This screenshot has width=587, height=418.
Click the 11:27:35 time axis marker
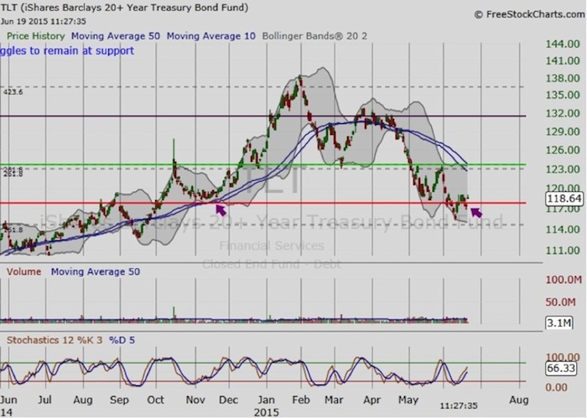459,405
